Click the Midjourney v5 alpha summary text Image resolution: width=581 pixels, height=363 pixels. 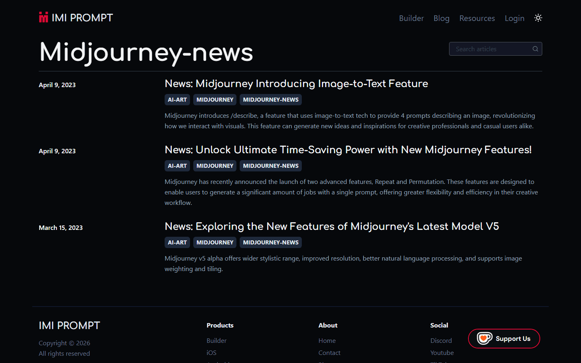[x=343, y=263]
